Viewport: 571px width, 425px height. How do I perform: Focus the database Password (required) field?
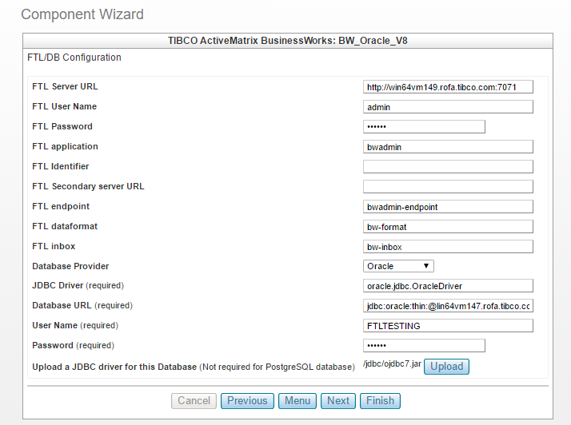tap(424, 346)
